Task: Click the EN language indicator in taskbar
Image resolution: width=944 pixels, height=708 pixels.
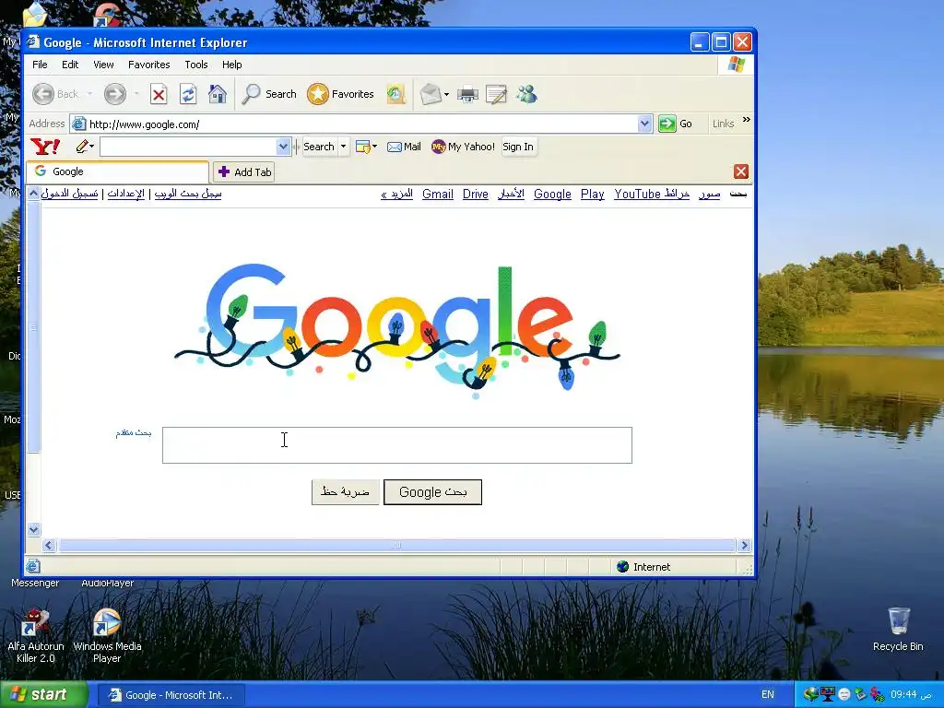Action: 768,694
